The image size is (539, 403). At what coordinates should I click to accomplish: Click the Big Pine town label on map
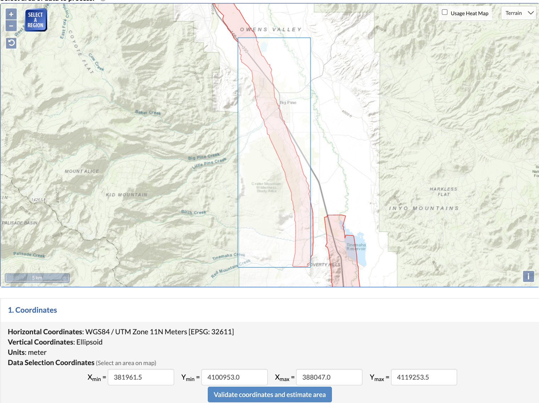point(288,102)
